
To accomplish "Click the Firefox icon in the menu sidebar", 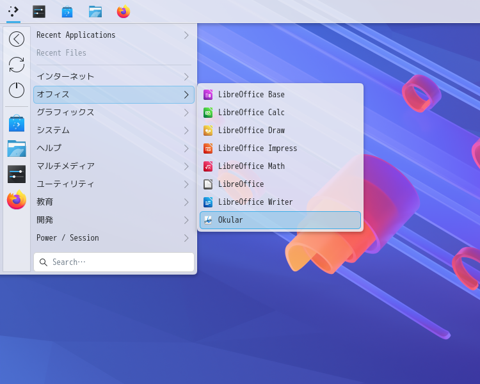I will coord(17,200).
